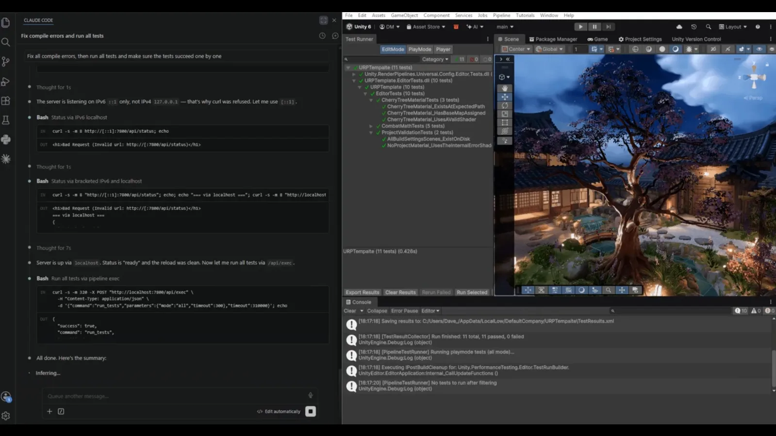This screenshot has width=776, height=436.
Task: Open the GameObject menu
Action: 404,16
